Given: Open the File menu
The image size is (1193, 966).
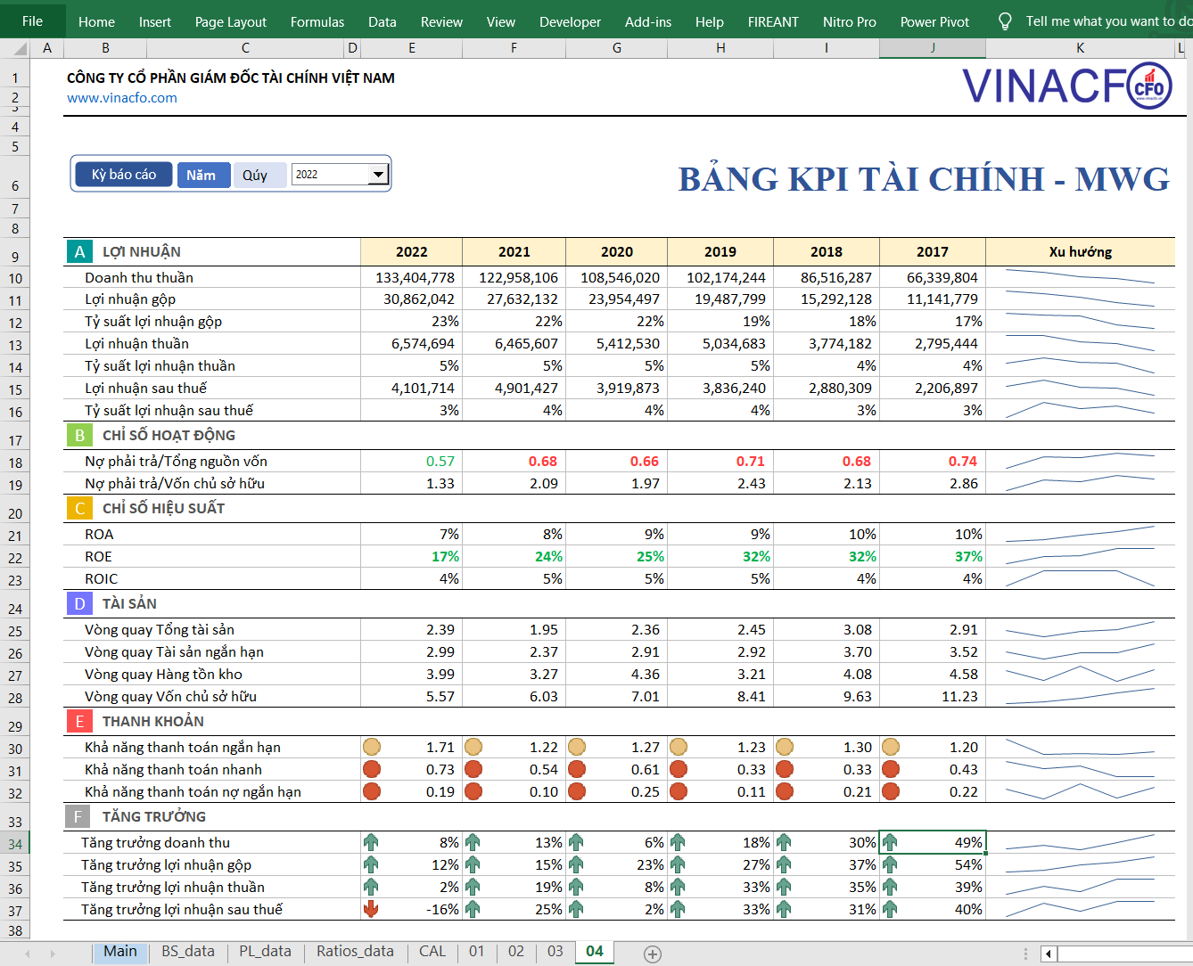Looking at the screenshot, I should pos(32,21).
